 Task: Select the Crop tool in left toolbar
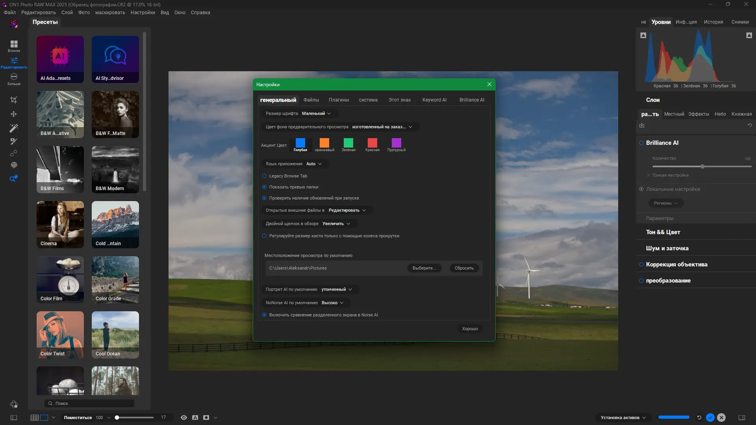pyautogui.click(x=14, y=100)
